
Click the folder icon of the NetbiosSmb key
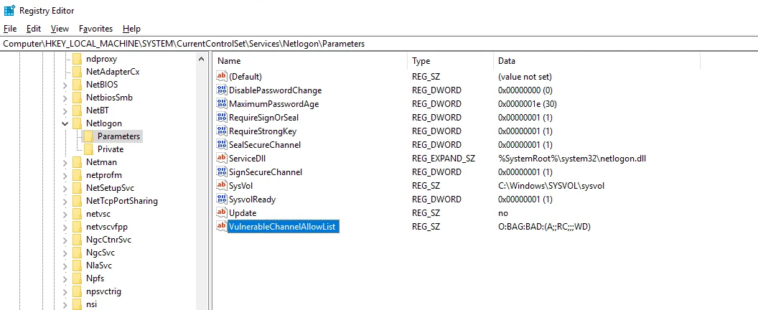77,98
